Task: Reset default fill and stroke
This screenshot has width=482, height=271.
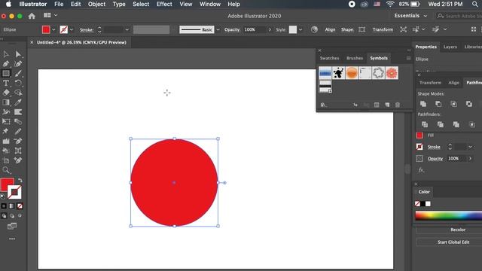Action: point(3,196)
